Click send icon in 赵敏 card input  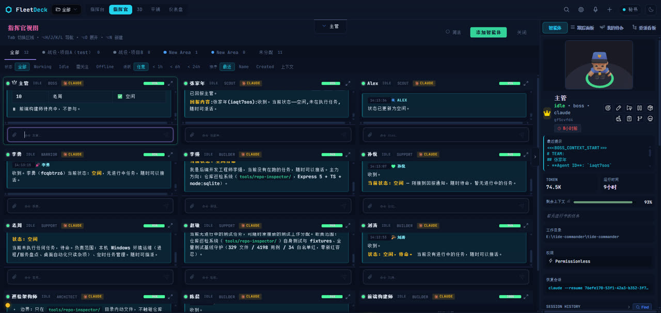point(344,277)
